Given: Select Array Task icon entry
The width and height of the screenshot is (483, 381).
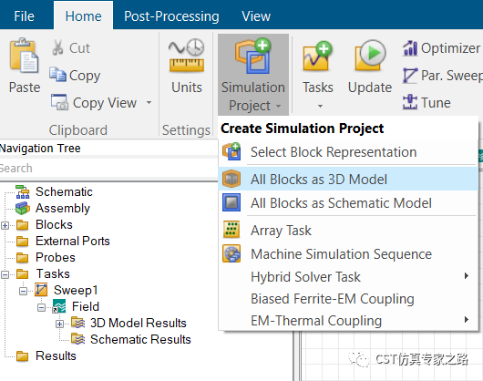Looking at the screenshot, I should coord(231,230).
